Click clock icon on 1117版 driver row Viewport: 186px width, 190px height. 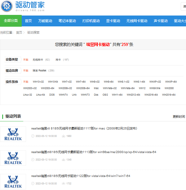[x=33, y=136]
